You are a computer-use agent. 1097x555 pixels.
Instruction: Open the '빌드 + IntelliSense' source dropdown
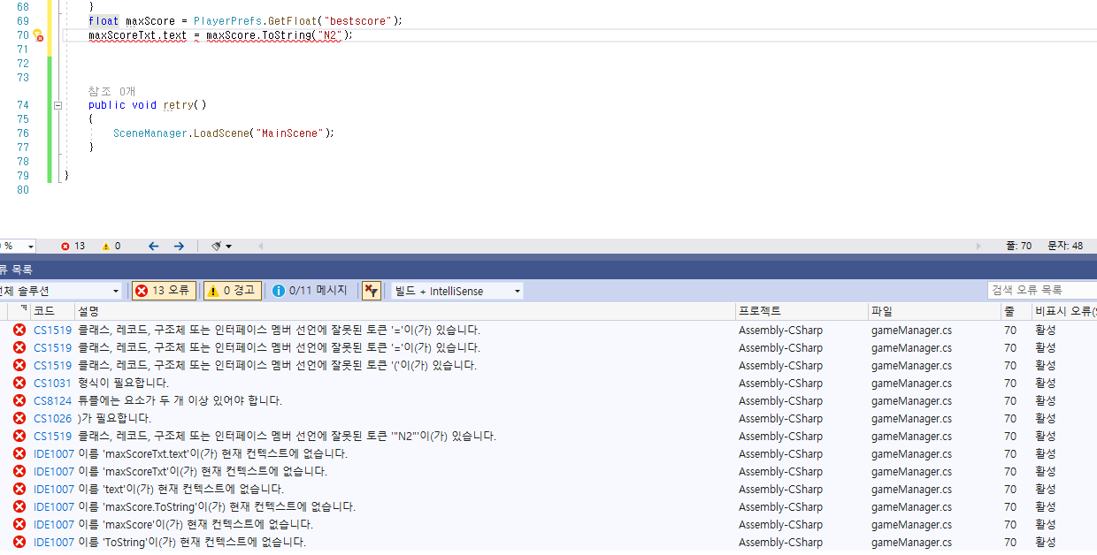[457, 291]
